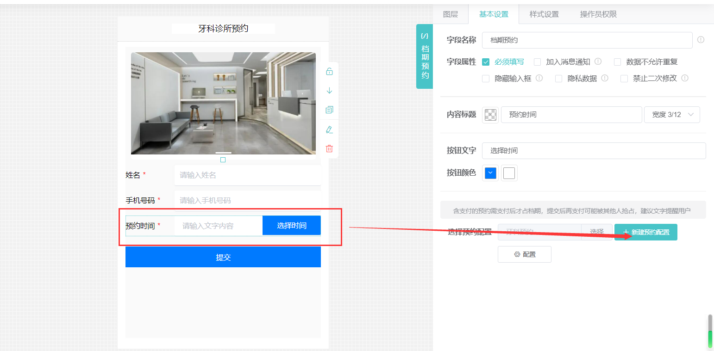Click info icon beside 禁止二次修改
The width and height of the screenshot is (714, 351).
(685, 78)
